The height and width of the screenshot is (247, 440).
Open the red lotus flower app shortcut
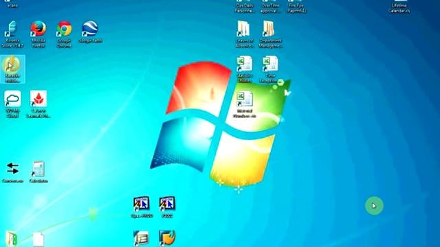pyautogui.click(x=38, y=104)
